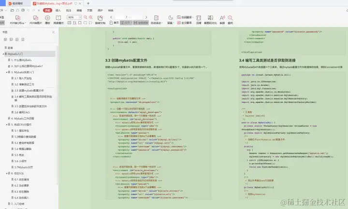The image size is (348, 209).
Task: Click the PDF转Office converter icon
Action: pyautogui.click(x=18, y=18)
